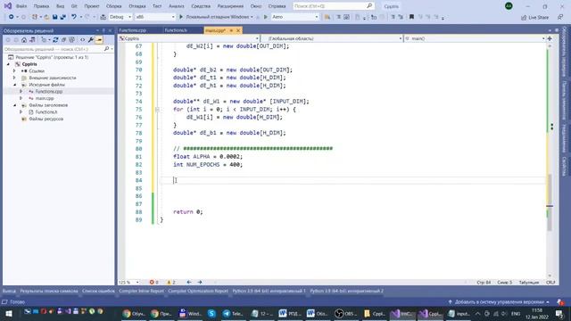The height and width of the screenshot is (321, 571).
Task: Open the 125 % zoom dropdown
Action: pos(128,282)
